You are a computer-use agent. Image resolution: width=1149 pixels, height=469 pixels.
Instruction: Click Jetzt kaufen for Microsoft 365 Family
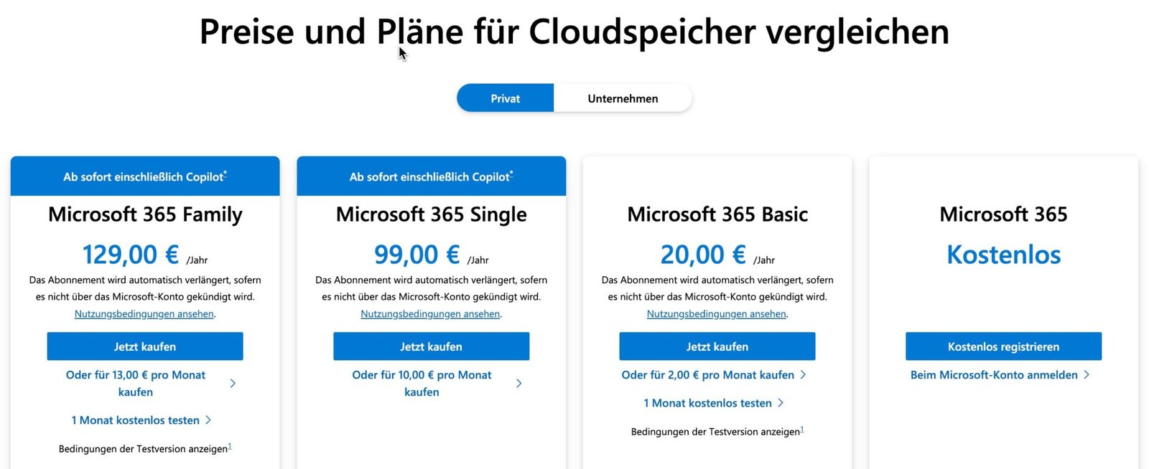145,346
